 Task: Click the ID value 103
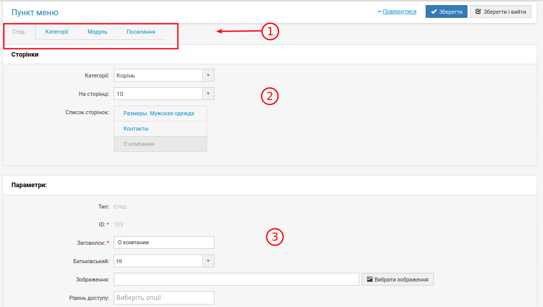tap(118, 224)
